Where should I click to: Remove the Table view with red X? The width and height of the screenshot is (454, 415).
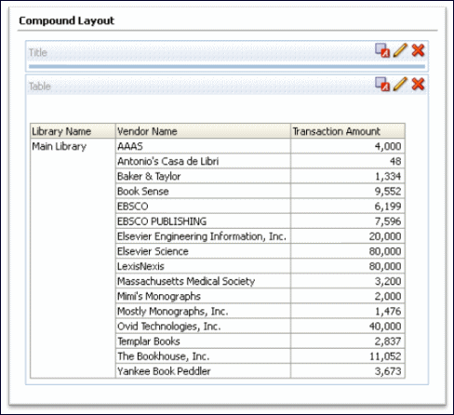[x=418, y=84]
